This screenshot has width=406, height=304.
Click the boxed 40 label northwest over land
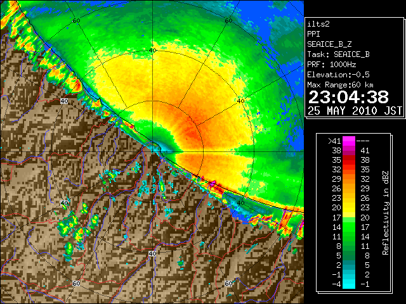tap(64, 101)
